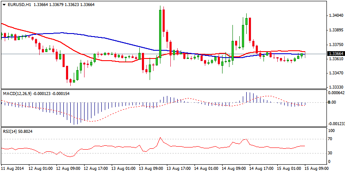Select the 15 Aug 01:00 time label
The height and width of the screenshot is (172, 345).
tap(290, 169)
